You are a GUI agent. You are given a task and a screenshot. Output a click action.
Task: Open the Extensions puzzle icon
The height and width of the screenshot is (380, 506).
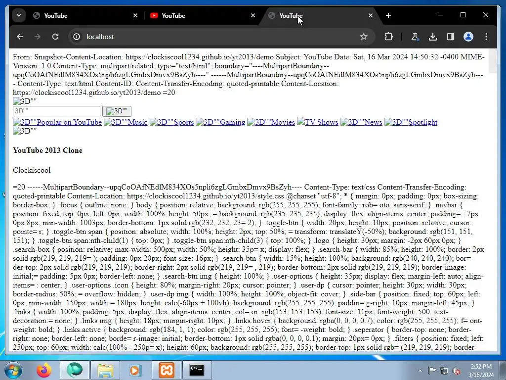pyautogui.click(x=389, y=37)
